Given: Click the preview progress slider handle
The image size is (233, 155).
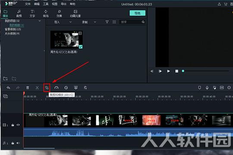Looking at the screenshot, I should [183, 71].
